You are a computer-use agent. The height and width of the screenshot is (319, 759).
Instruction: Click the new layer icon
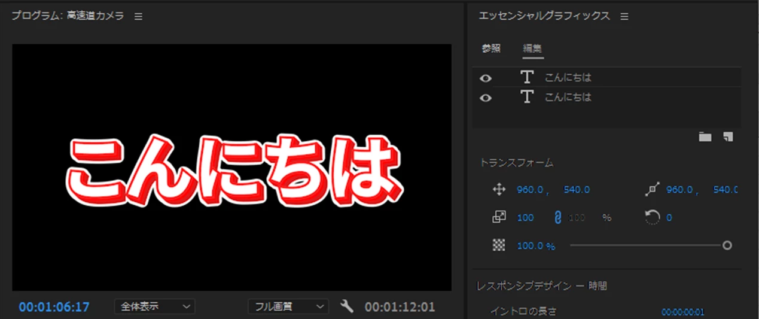(727, 137)
